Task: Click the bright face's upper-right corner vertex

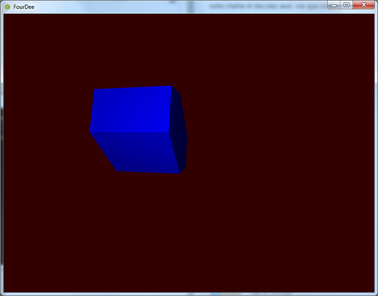Action: click(171, 86)
